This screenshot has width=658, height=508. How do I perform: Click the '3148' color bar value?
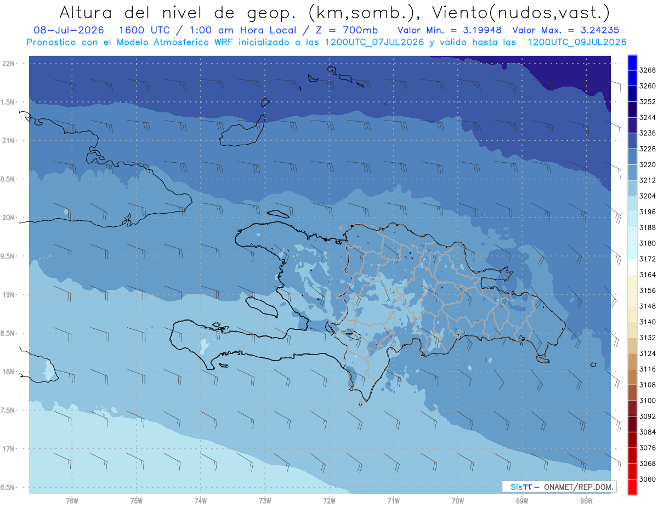648,306
